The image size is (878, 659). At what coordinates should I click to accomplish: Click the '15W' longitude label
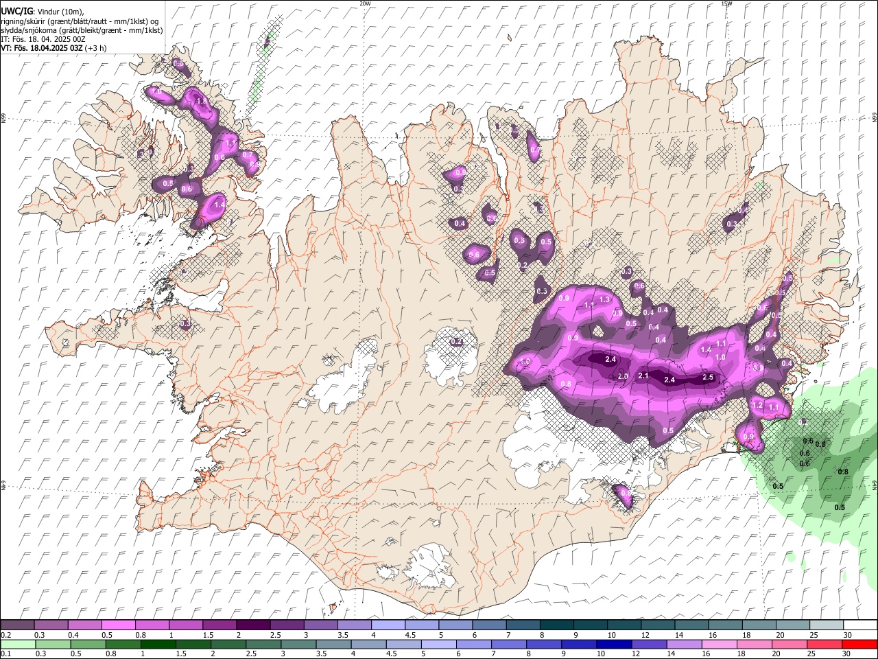[x=726, y=3]
